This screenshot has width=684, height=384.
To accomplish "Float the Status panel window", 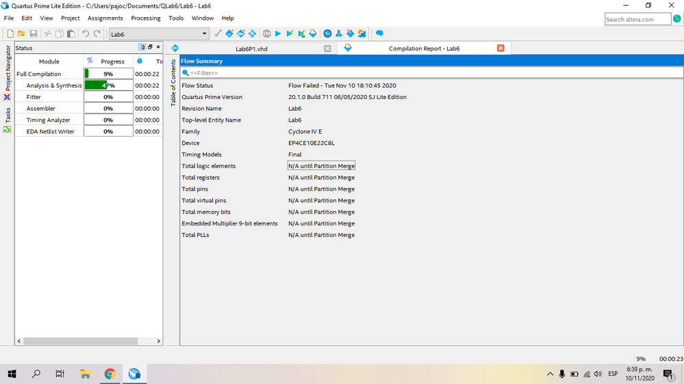I will click(151, 48).
